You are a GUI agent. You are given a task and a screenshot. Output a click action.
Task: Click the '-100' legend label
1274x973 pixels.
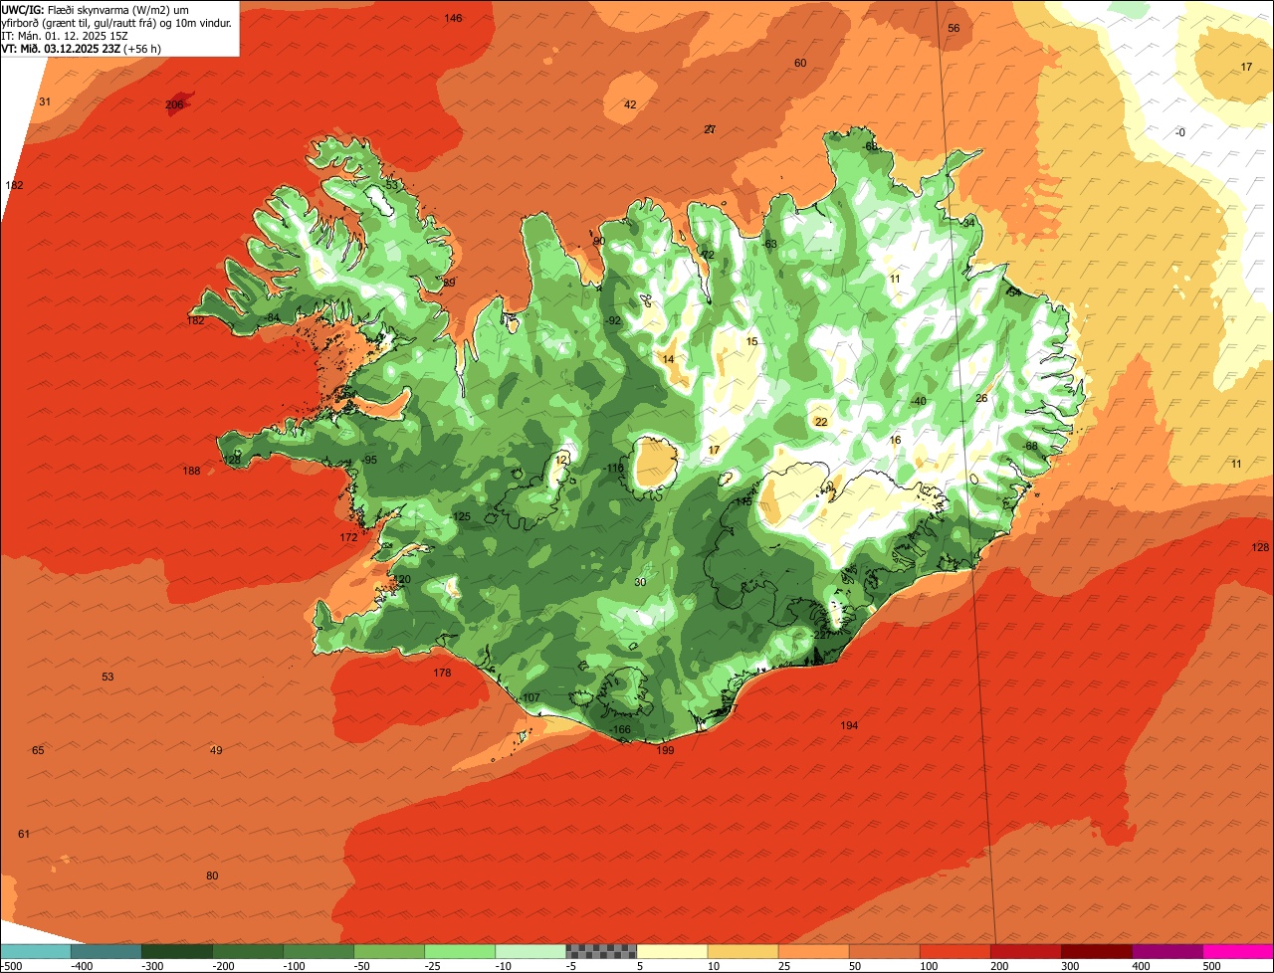[293, 966]
